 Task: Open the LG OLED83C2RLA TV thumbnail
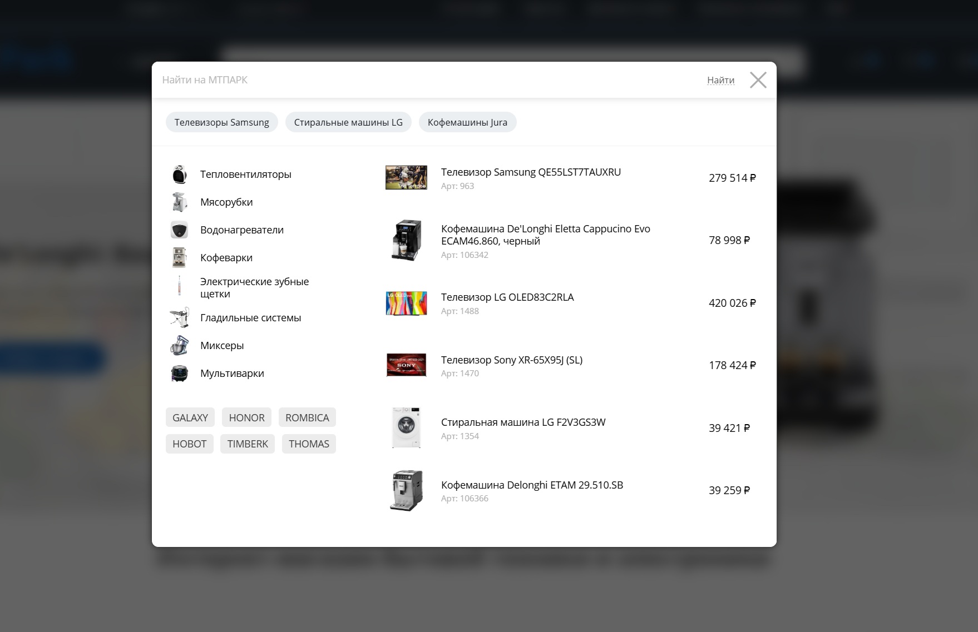pos(407,303)
